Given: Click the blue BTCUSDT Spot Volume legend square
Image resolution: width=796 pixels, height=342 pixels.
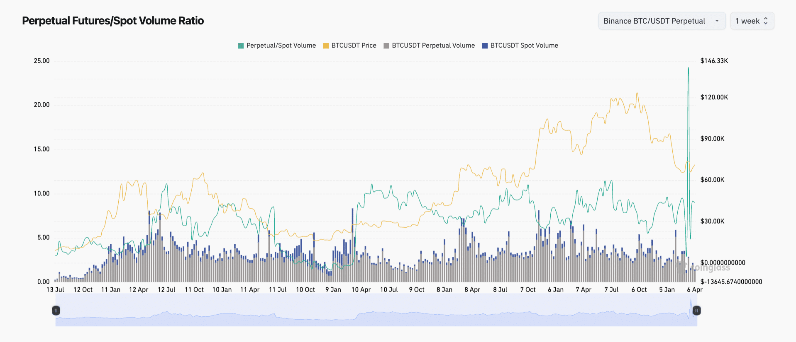Looking at the screenshot, I should pos(485,46).
